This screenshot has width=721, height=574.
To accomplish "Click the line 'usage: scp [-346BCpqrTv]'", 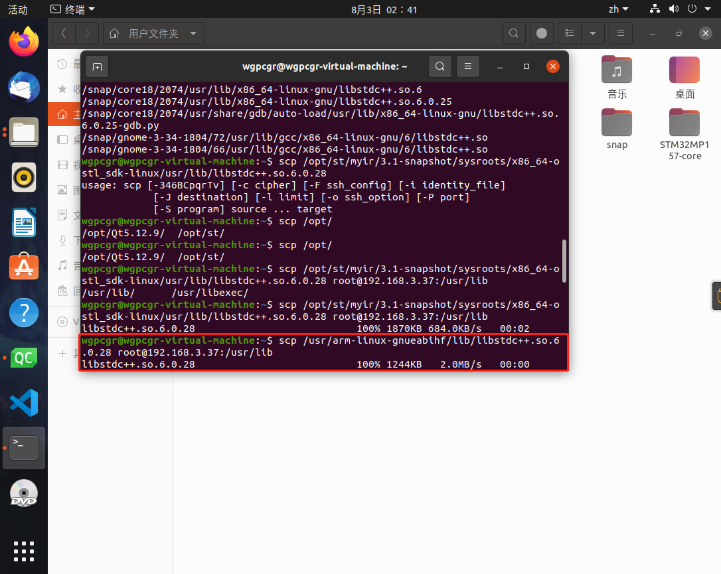I will pyautogui.click(x=153, y=185).
